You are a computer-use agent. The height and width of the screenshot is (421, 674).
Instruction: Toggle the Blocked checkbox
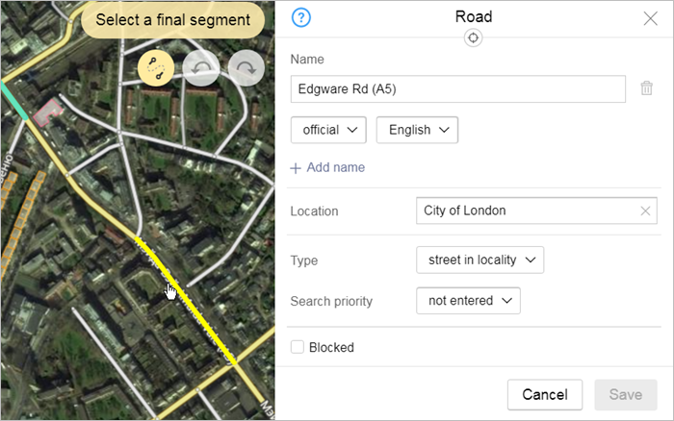point(298,347)
